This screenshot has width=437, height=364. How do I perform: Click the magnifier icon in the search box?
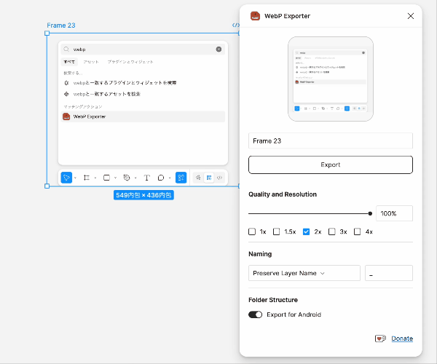coord(66,50)
